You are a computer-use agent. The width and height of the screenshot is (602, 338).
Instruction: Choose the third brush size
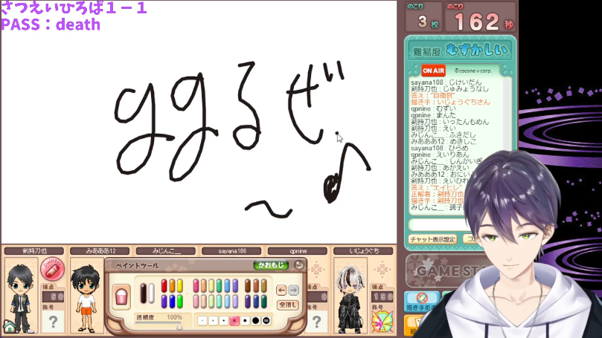[224, 320]
